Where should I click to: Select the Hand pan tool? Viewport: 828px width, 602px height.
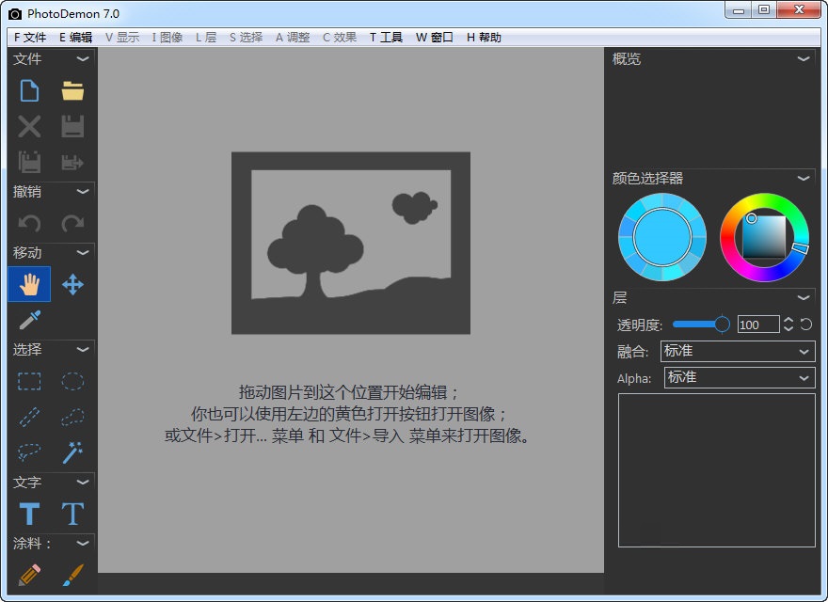30,284
